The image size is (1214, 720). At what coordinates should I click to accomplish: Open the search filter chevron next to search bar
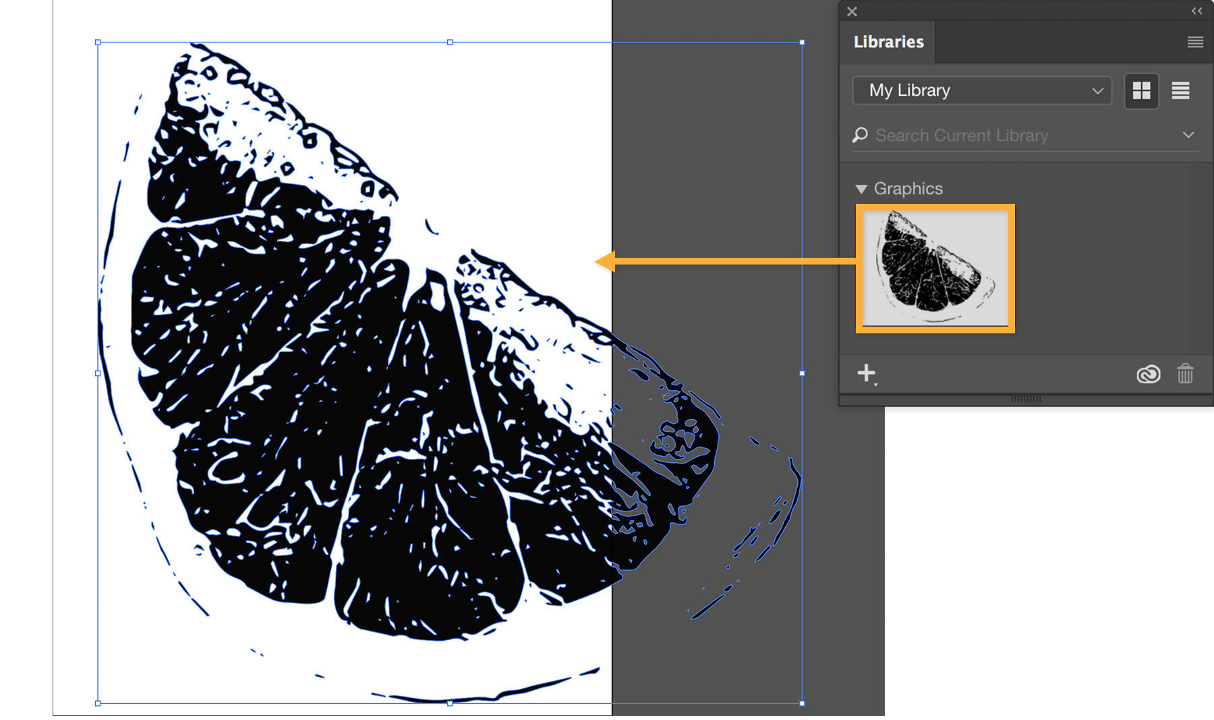click(1188, 135)
